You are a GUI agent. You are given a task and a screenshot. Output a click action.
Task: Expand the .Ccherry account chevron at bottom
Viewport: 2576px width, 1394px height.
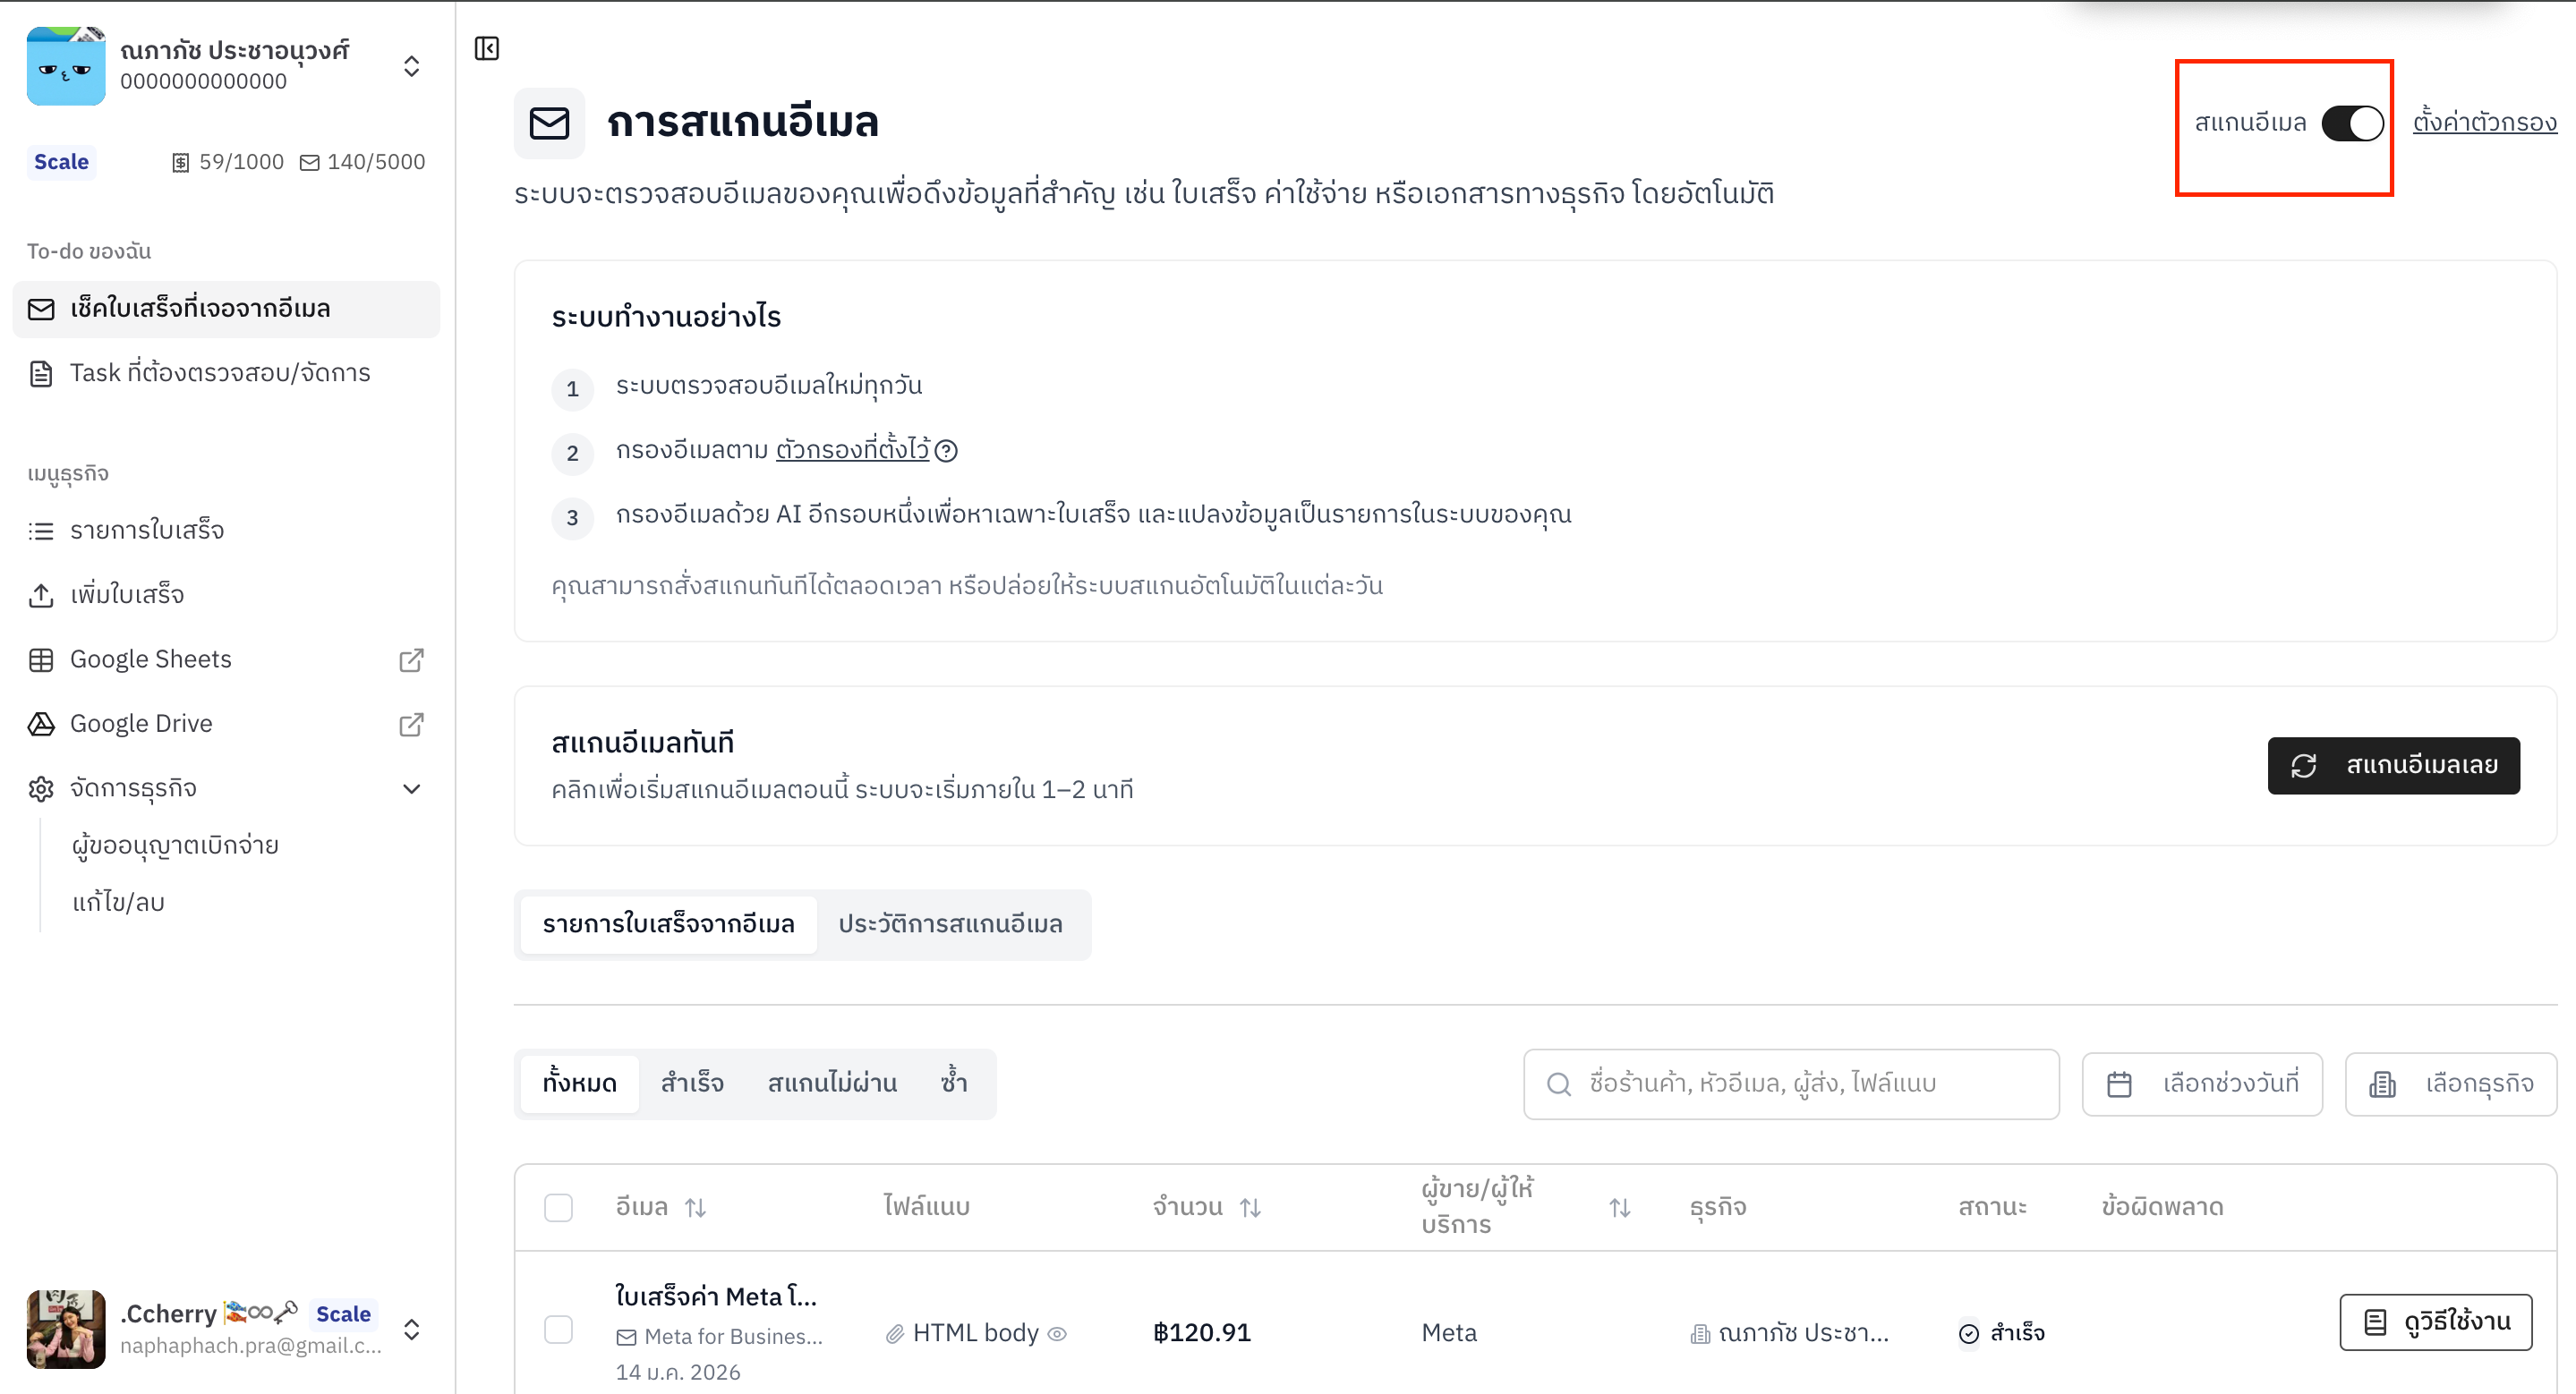412,1330
